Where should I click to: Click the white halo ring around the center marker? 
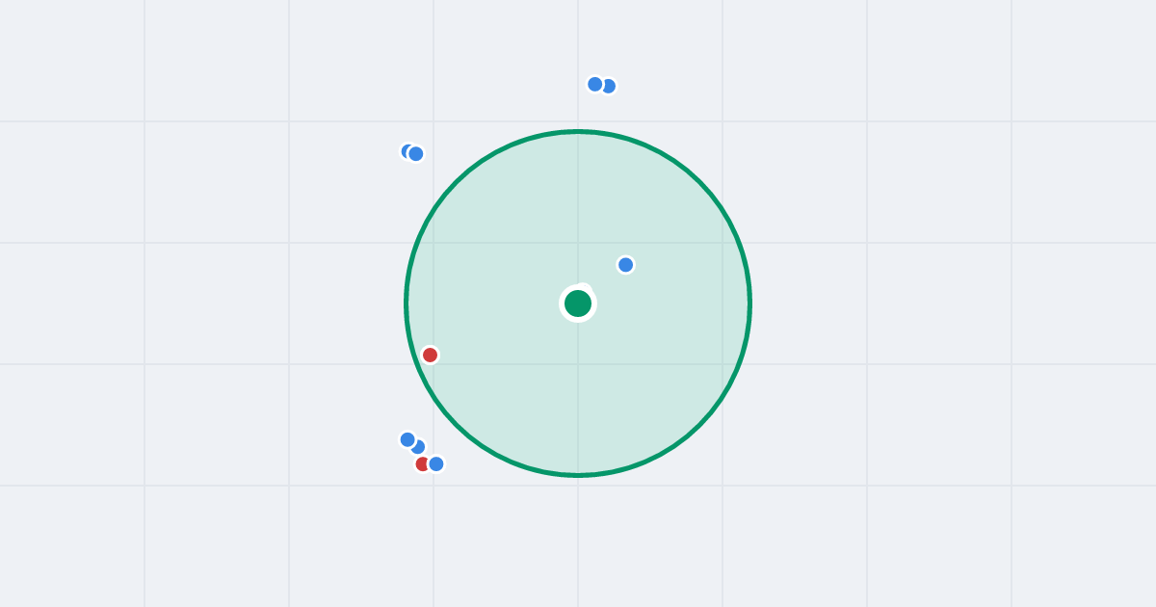(578, 287)
